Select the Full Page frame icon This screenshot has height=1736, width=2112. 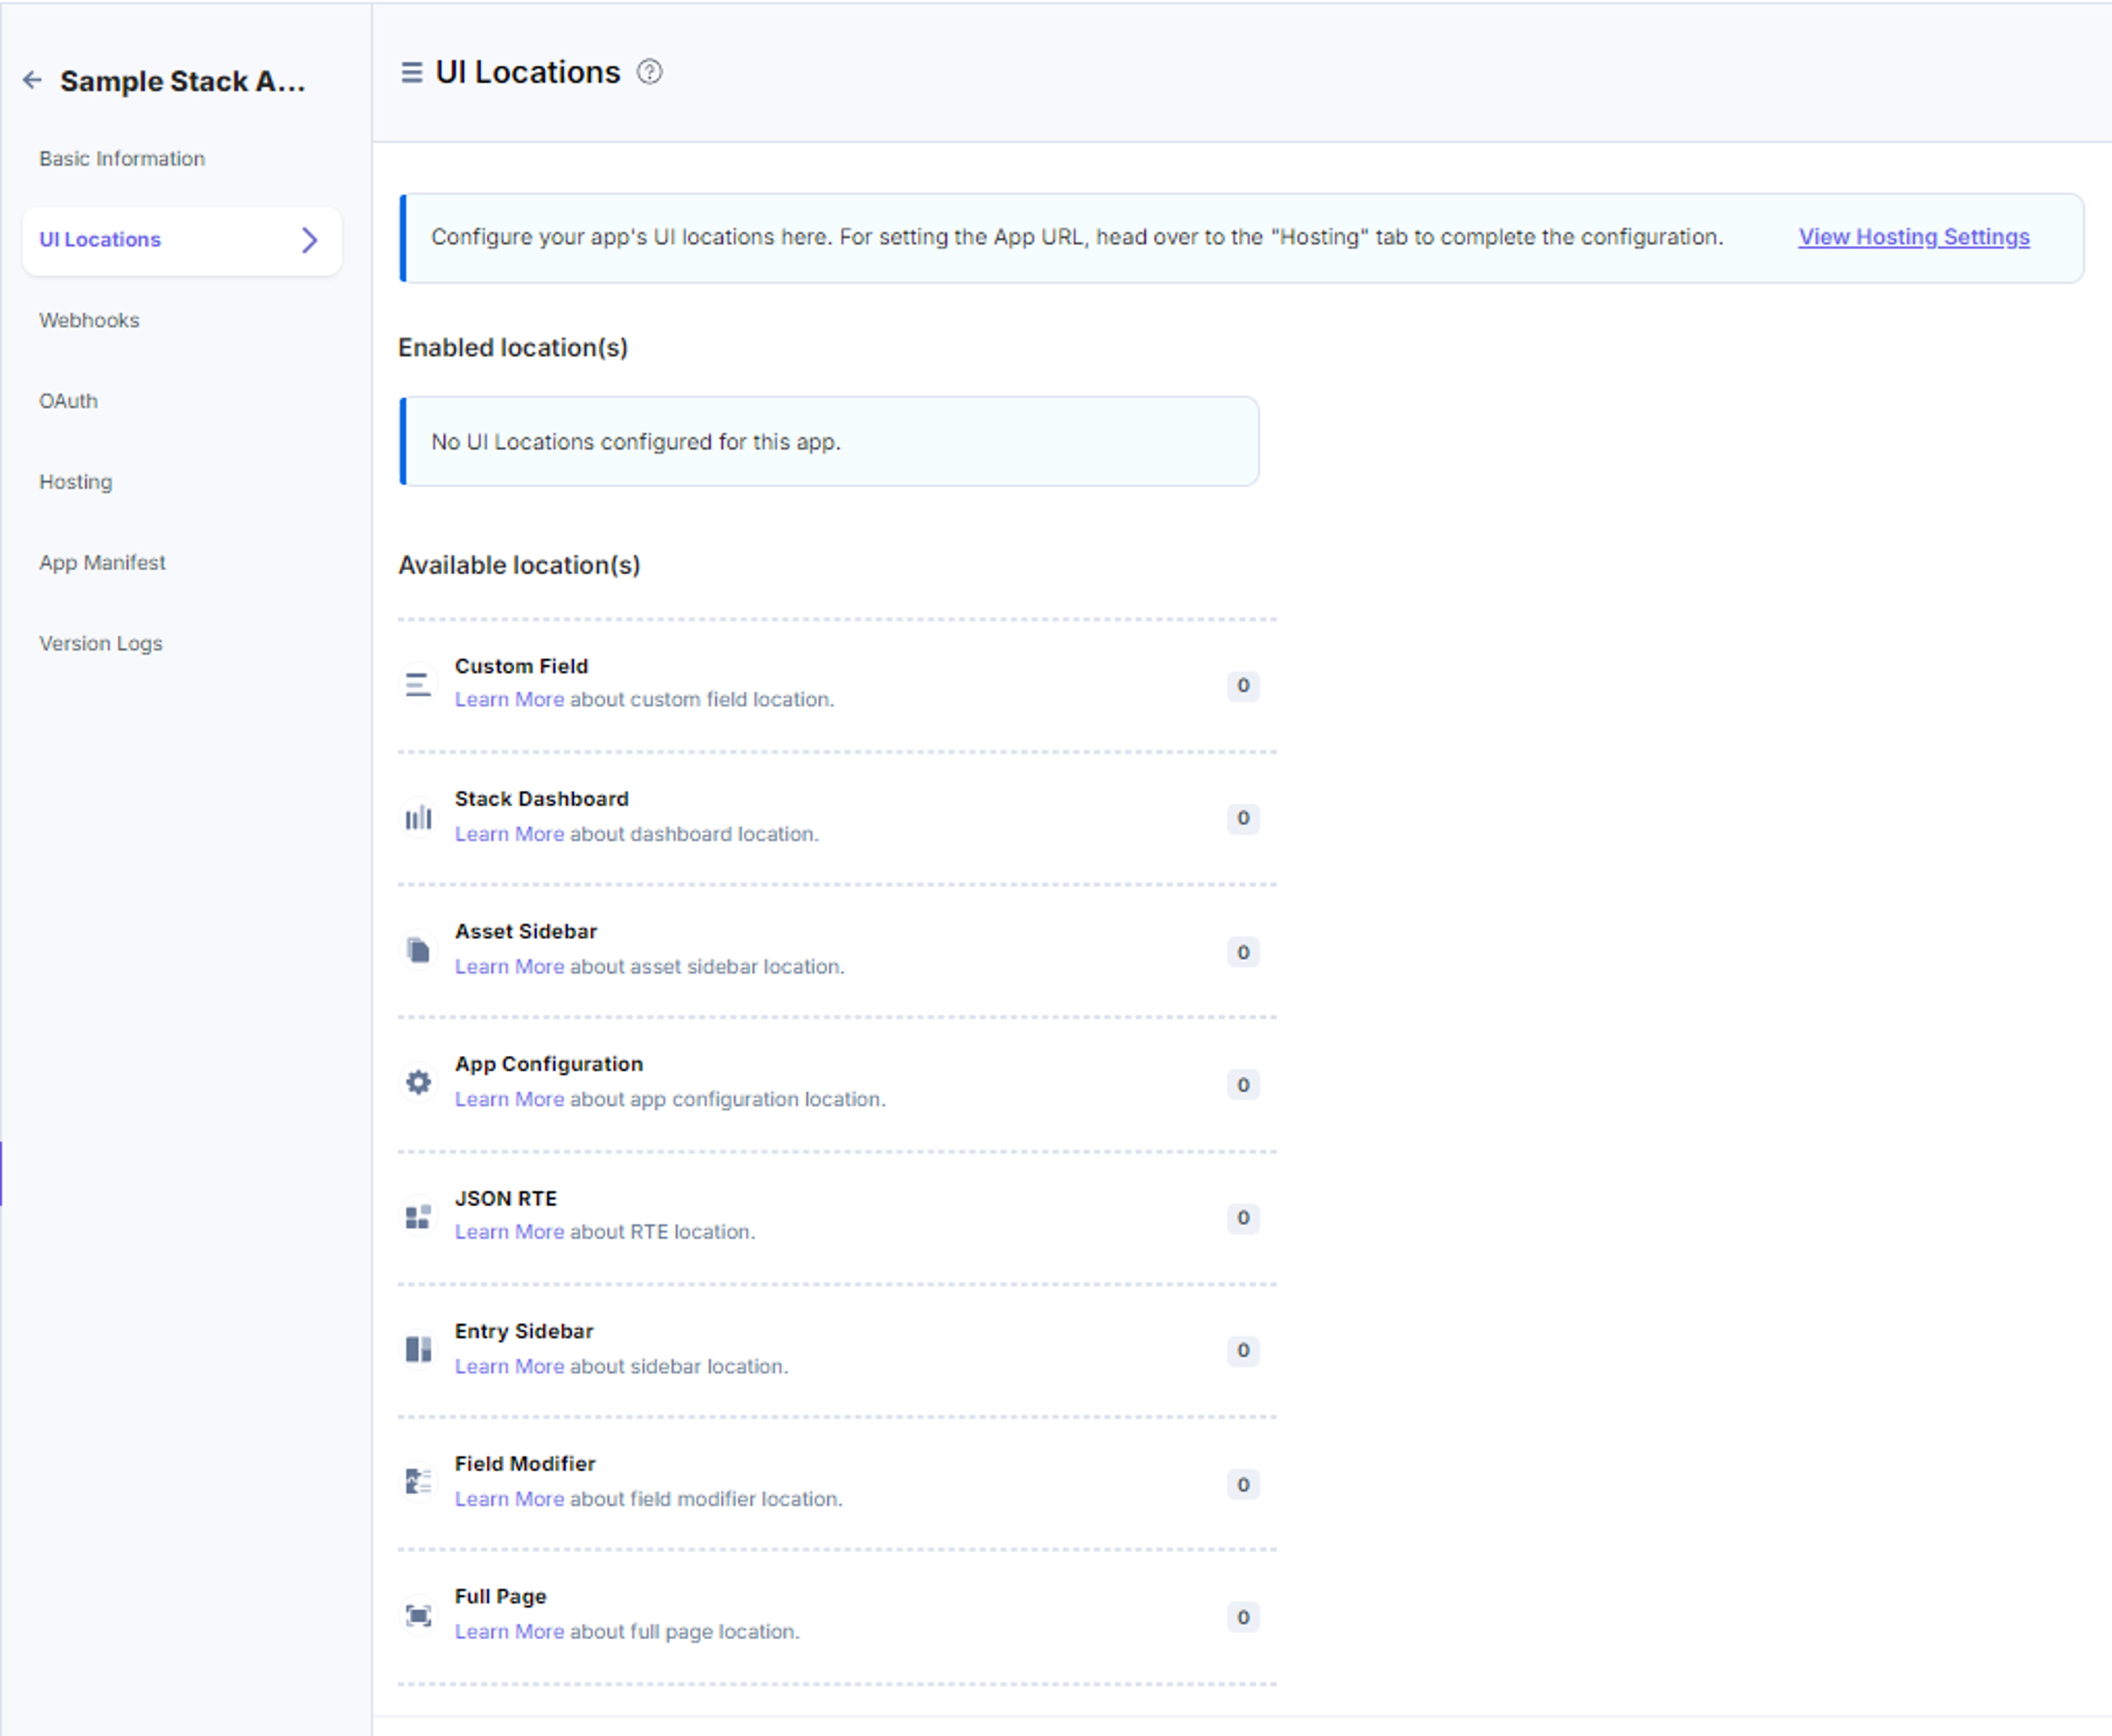(x=418, y=1616)
